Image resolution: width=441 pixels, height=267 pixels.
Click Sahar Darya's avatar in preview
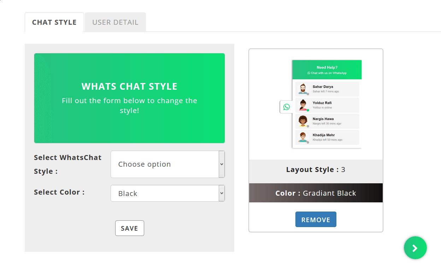point(302,89)
